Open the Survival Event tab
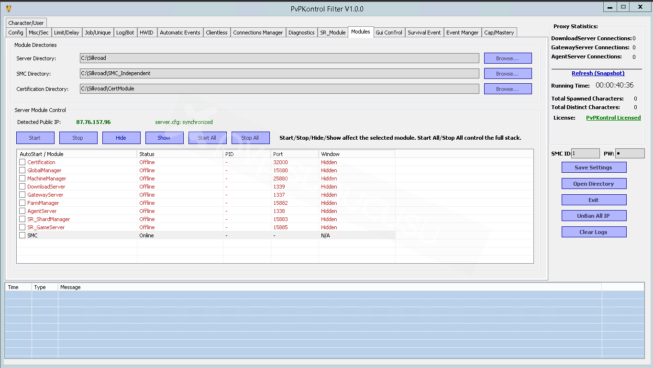The image size is (653, 368). [424, 33]
